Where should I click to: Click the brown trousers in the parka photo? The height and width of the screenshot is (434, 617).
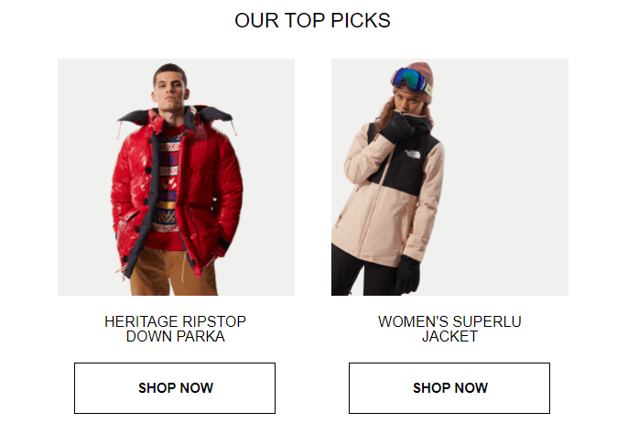click(x=173, y=272)
